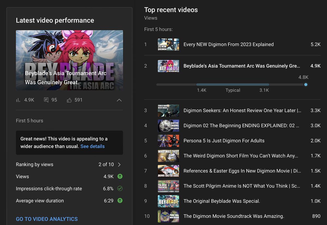Click the 3.1K typical upper bound label
Image resolution: width=327 pixels, height=225 pixels.
pos(264,90)
